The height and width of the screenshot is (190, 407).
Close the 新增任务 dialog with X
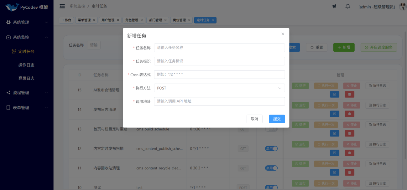[x=283, y=34]
